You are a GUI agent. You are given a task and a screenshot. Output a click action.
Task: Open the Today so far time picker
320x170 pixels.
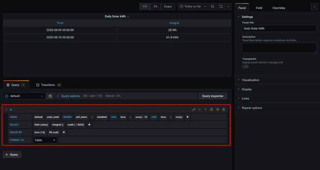(x=192, y=6)
